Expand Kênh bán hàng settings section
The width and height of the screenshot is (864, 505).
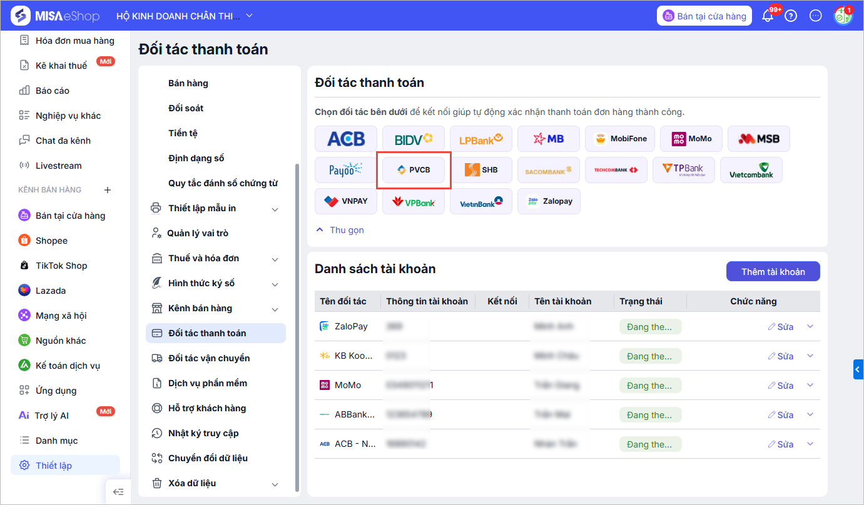point(275,309)
